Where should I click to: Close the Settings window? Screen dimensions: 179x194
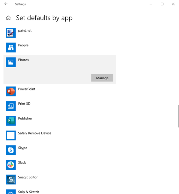173,4
